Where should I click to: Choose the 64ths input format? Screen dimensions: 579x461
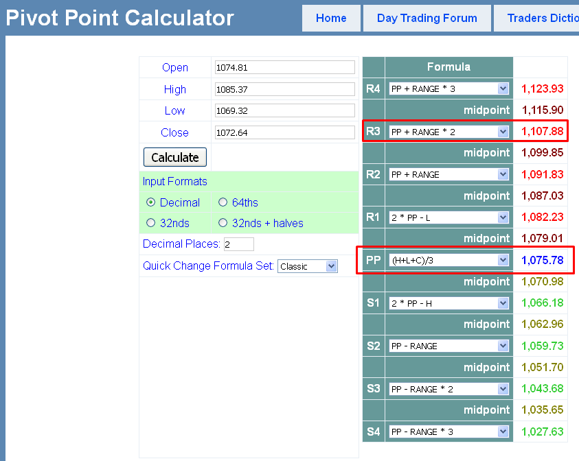tap(223, 202)
